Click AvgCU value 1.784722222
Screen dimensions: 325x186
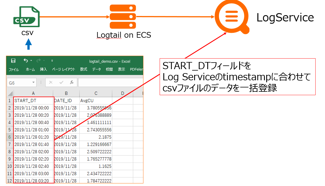coord(96,181)
